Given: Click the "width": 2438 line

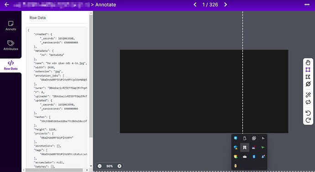Looking at the screenshot, I should pos(45,67).
